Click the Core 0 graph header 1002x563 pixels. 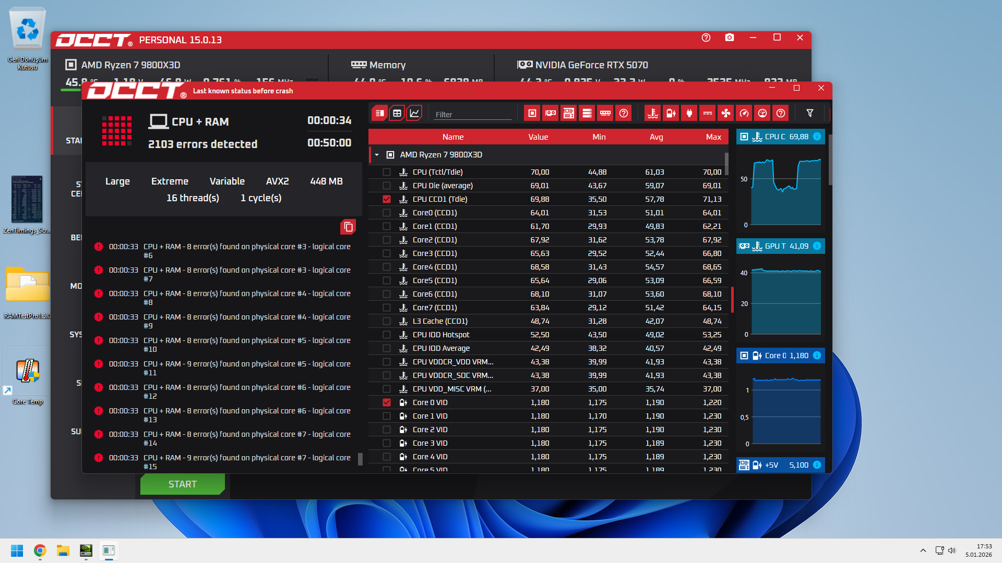tap(781, 356)
